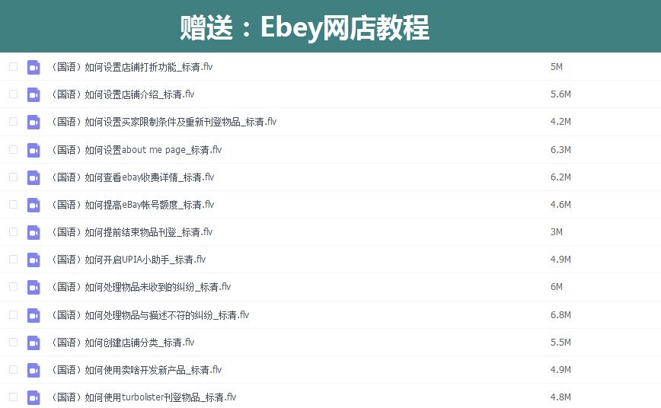Tick checkbox for 如何提高eBay帐号额度 row

tap(13, 205)
